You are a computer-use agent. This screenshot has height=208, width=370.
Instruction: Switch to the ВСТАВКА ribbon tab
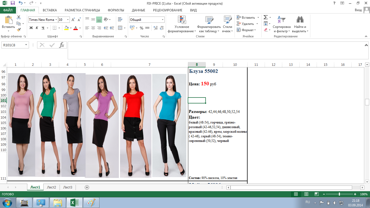(x=50, y=10)
